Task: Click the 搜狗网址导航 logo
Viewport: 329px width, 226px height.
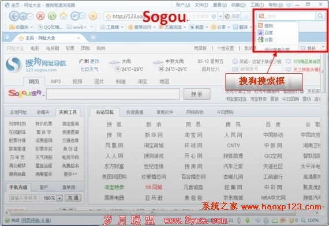Action: tap(36, 65)
